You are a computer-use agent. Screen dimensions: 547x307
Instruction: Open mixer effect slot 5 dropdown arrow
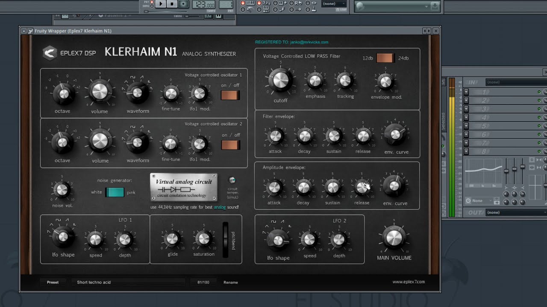click(466, 126)
